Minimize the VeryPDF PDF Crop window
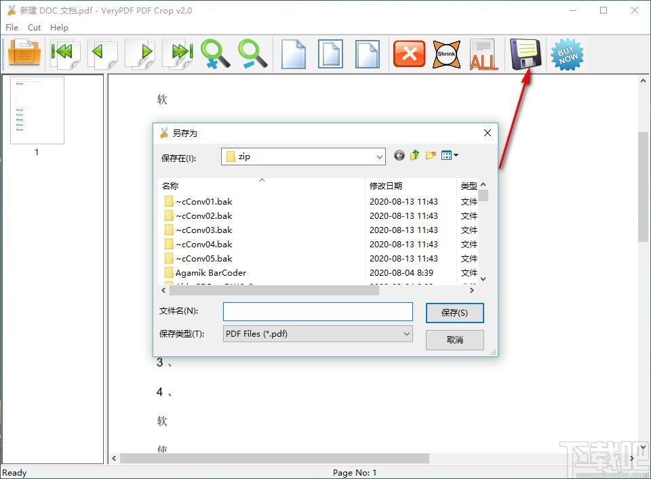 [573, 10]
